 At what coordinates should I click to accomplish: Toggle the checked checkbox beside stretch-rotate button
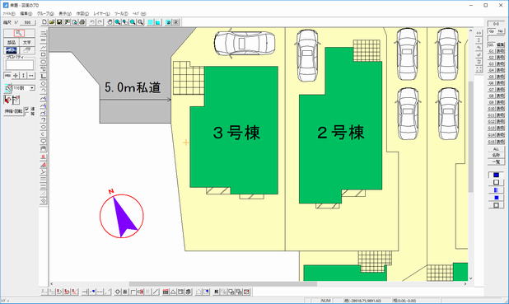point(27,109)
